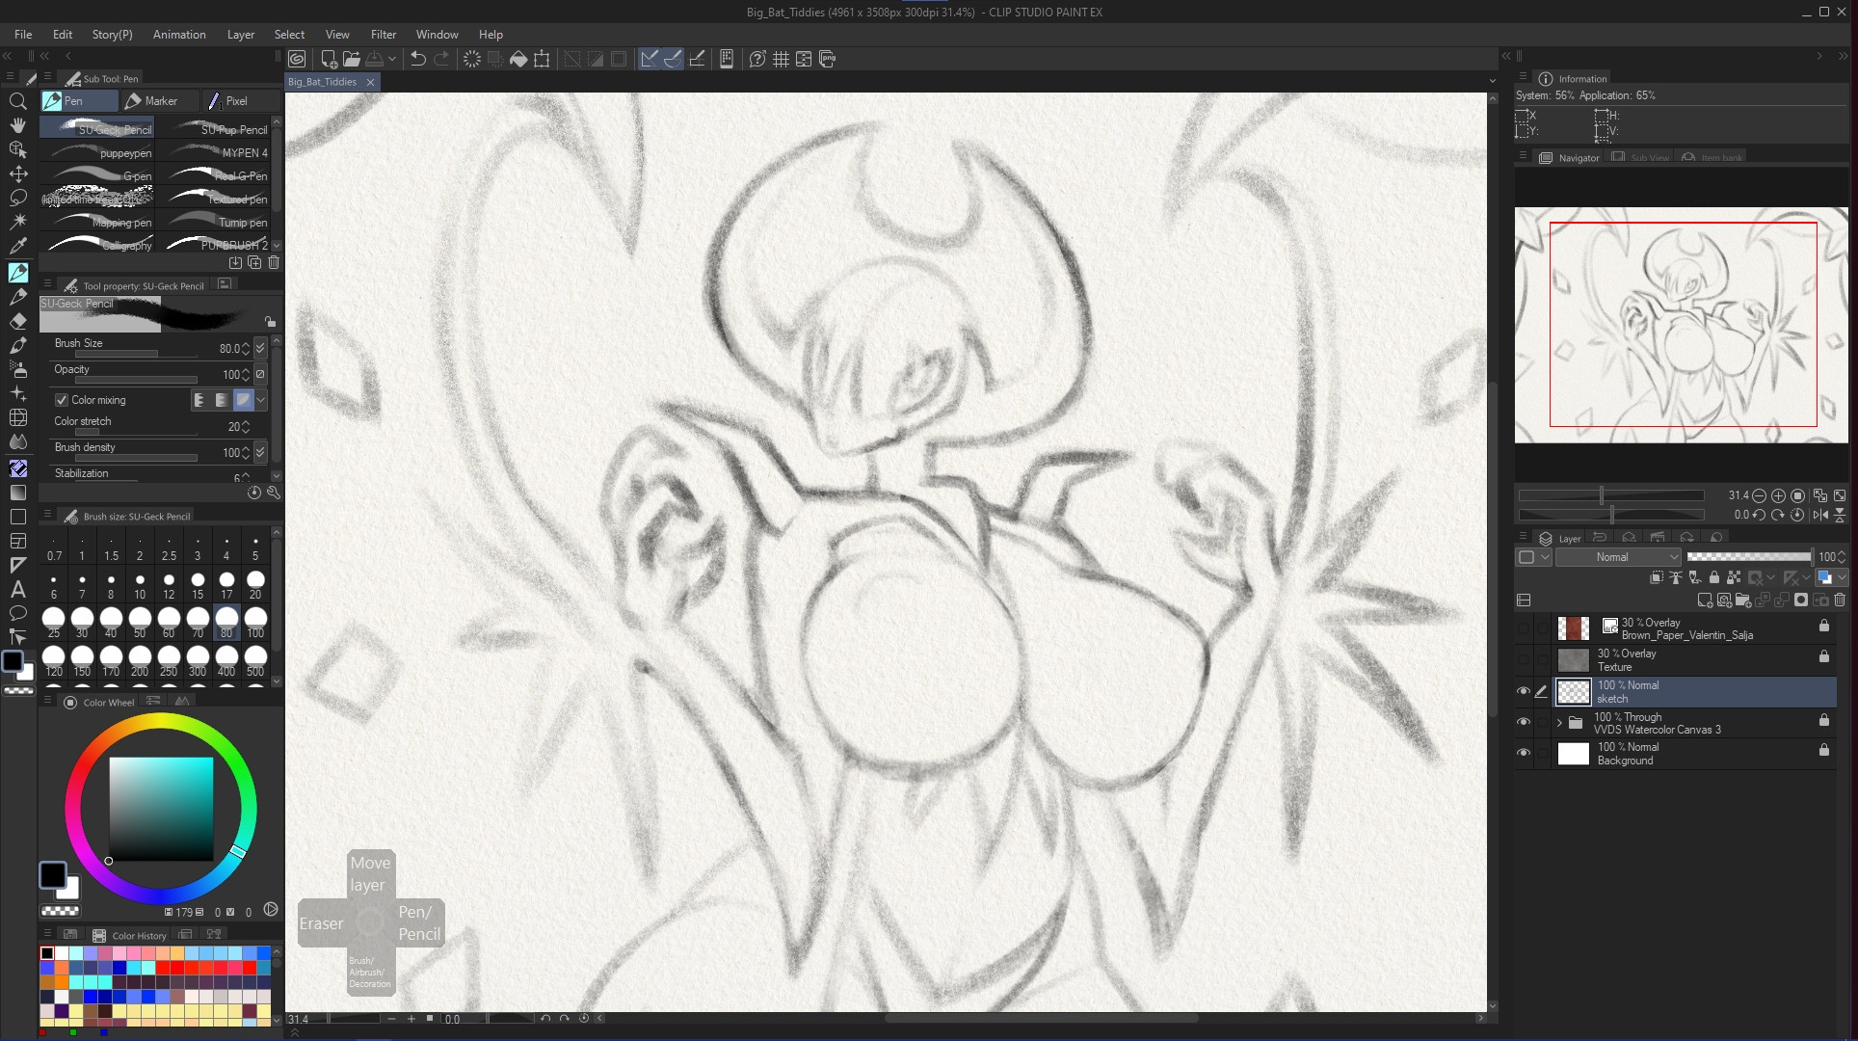
Task: Click the Undo arrow in command bar
Action: pyautogui.click(x=418, y=59)
